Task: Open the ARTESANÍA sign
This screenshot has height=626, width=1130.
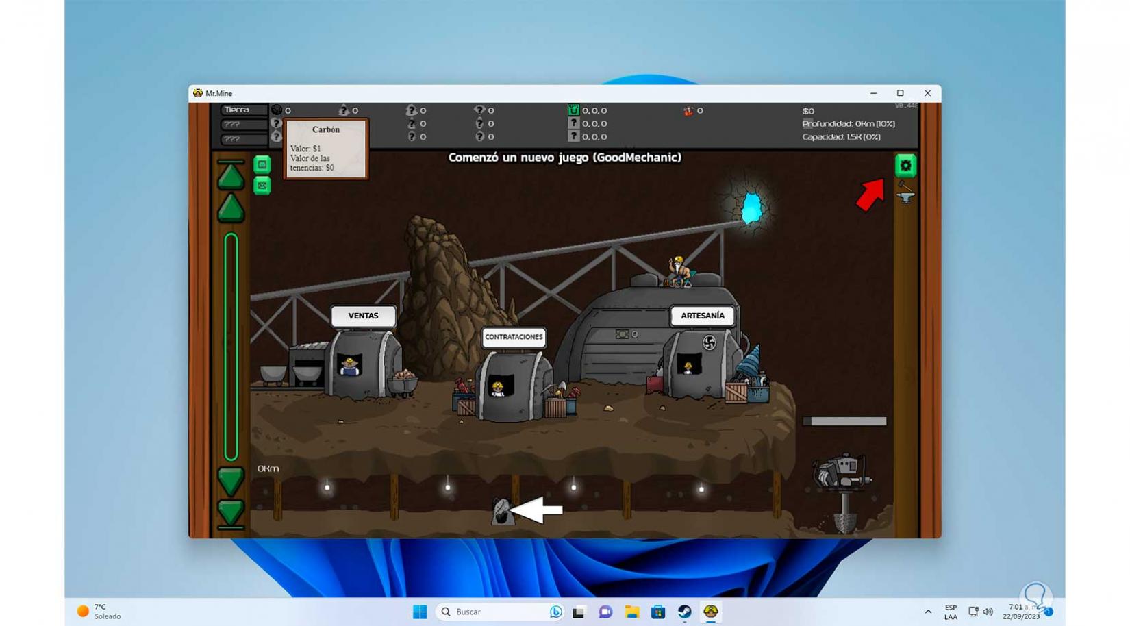Action: pos(702,316)
